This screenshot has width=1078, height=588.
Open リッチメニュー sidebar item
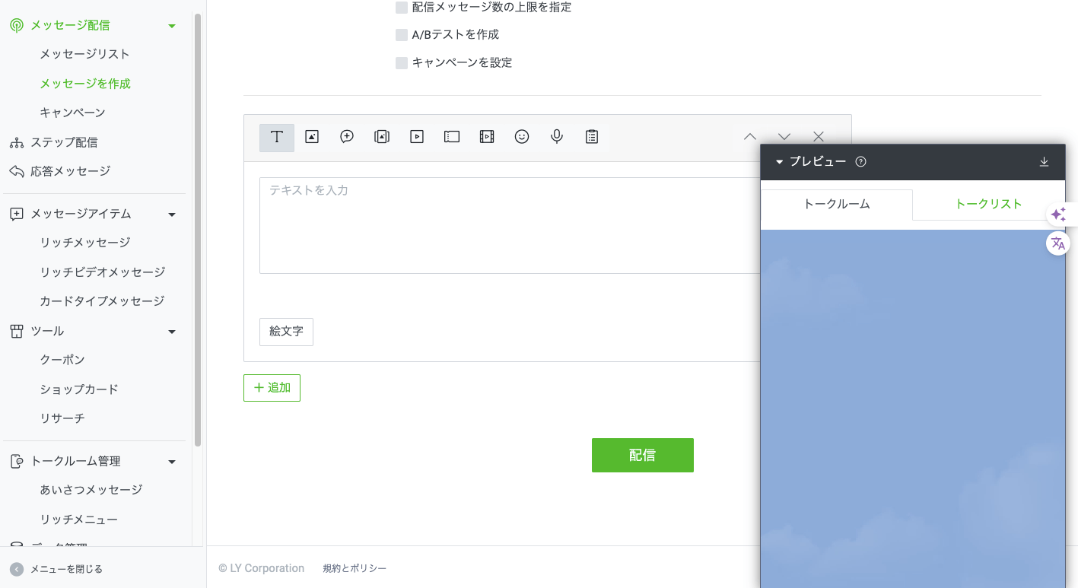click(x=79, y=520)
